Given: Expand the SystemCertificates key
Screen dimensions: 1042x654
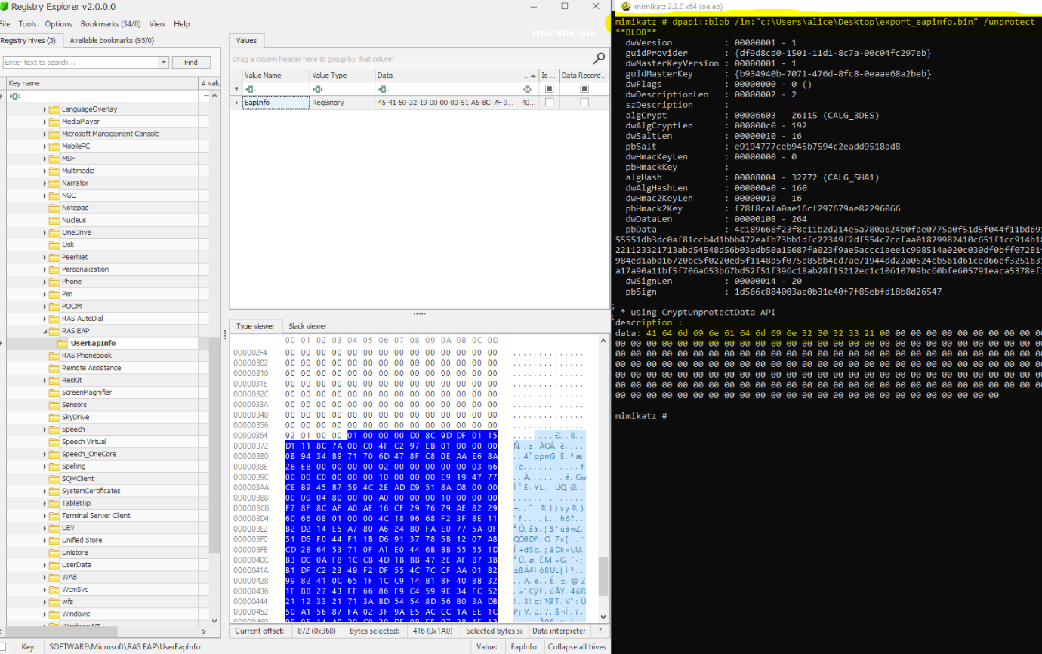Looking at the screenshot, I should pos(45,491).
